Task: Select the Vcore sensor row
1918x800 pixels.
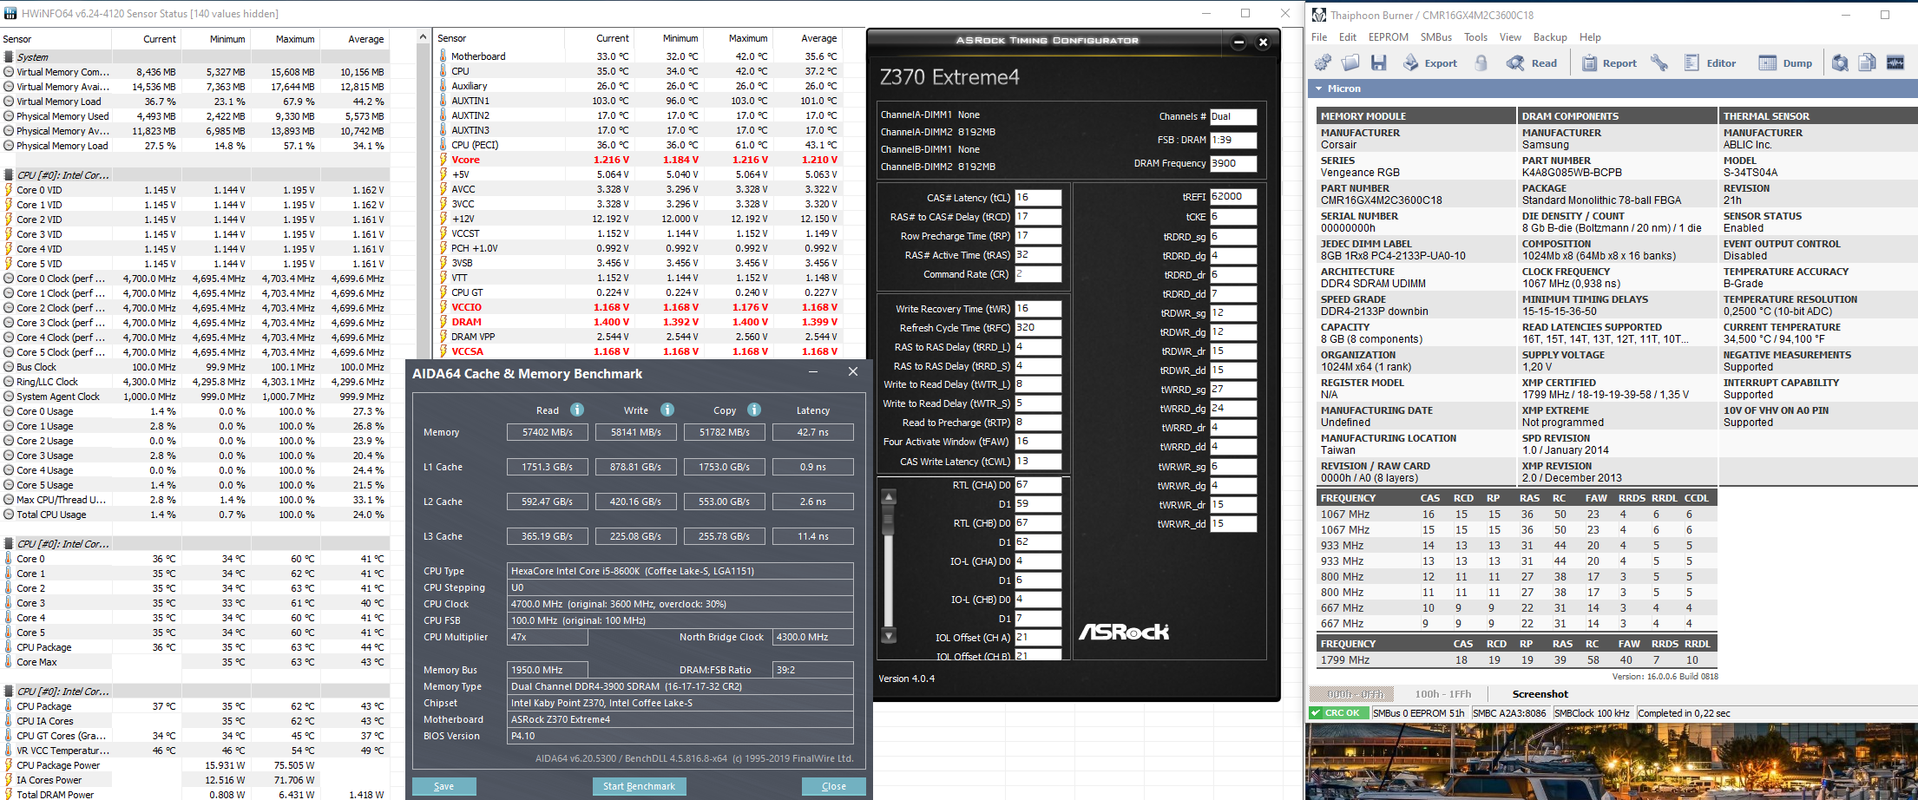Action: (639, 160)
